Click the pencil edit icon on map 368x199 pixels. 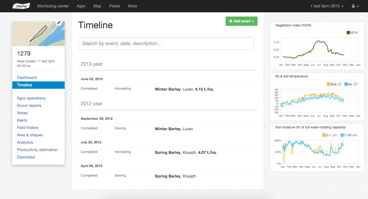[x=59, y=23]
